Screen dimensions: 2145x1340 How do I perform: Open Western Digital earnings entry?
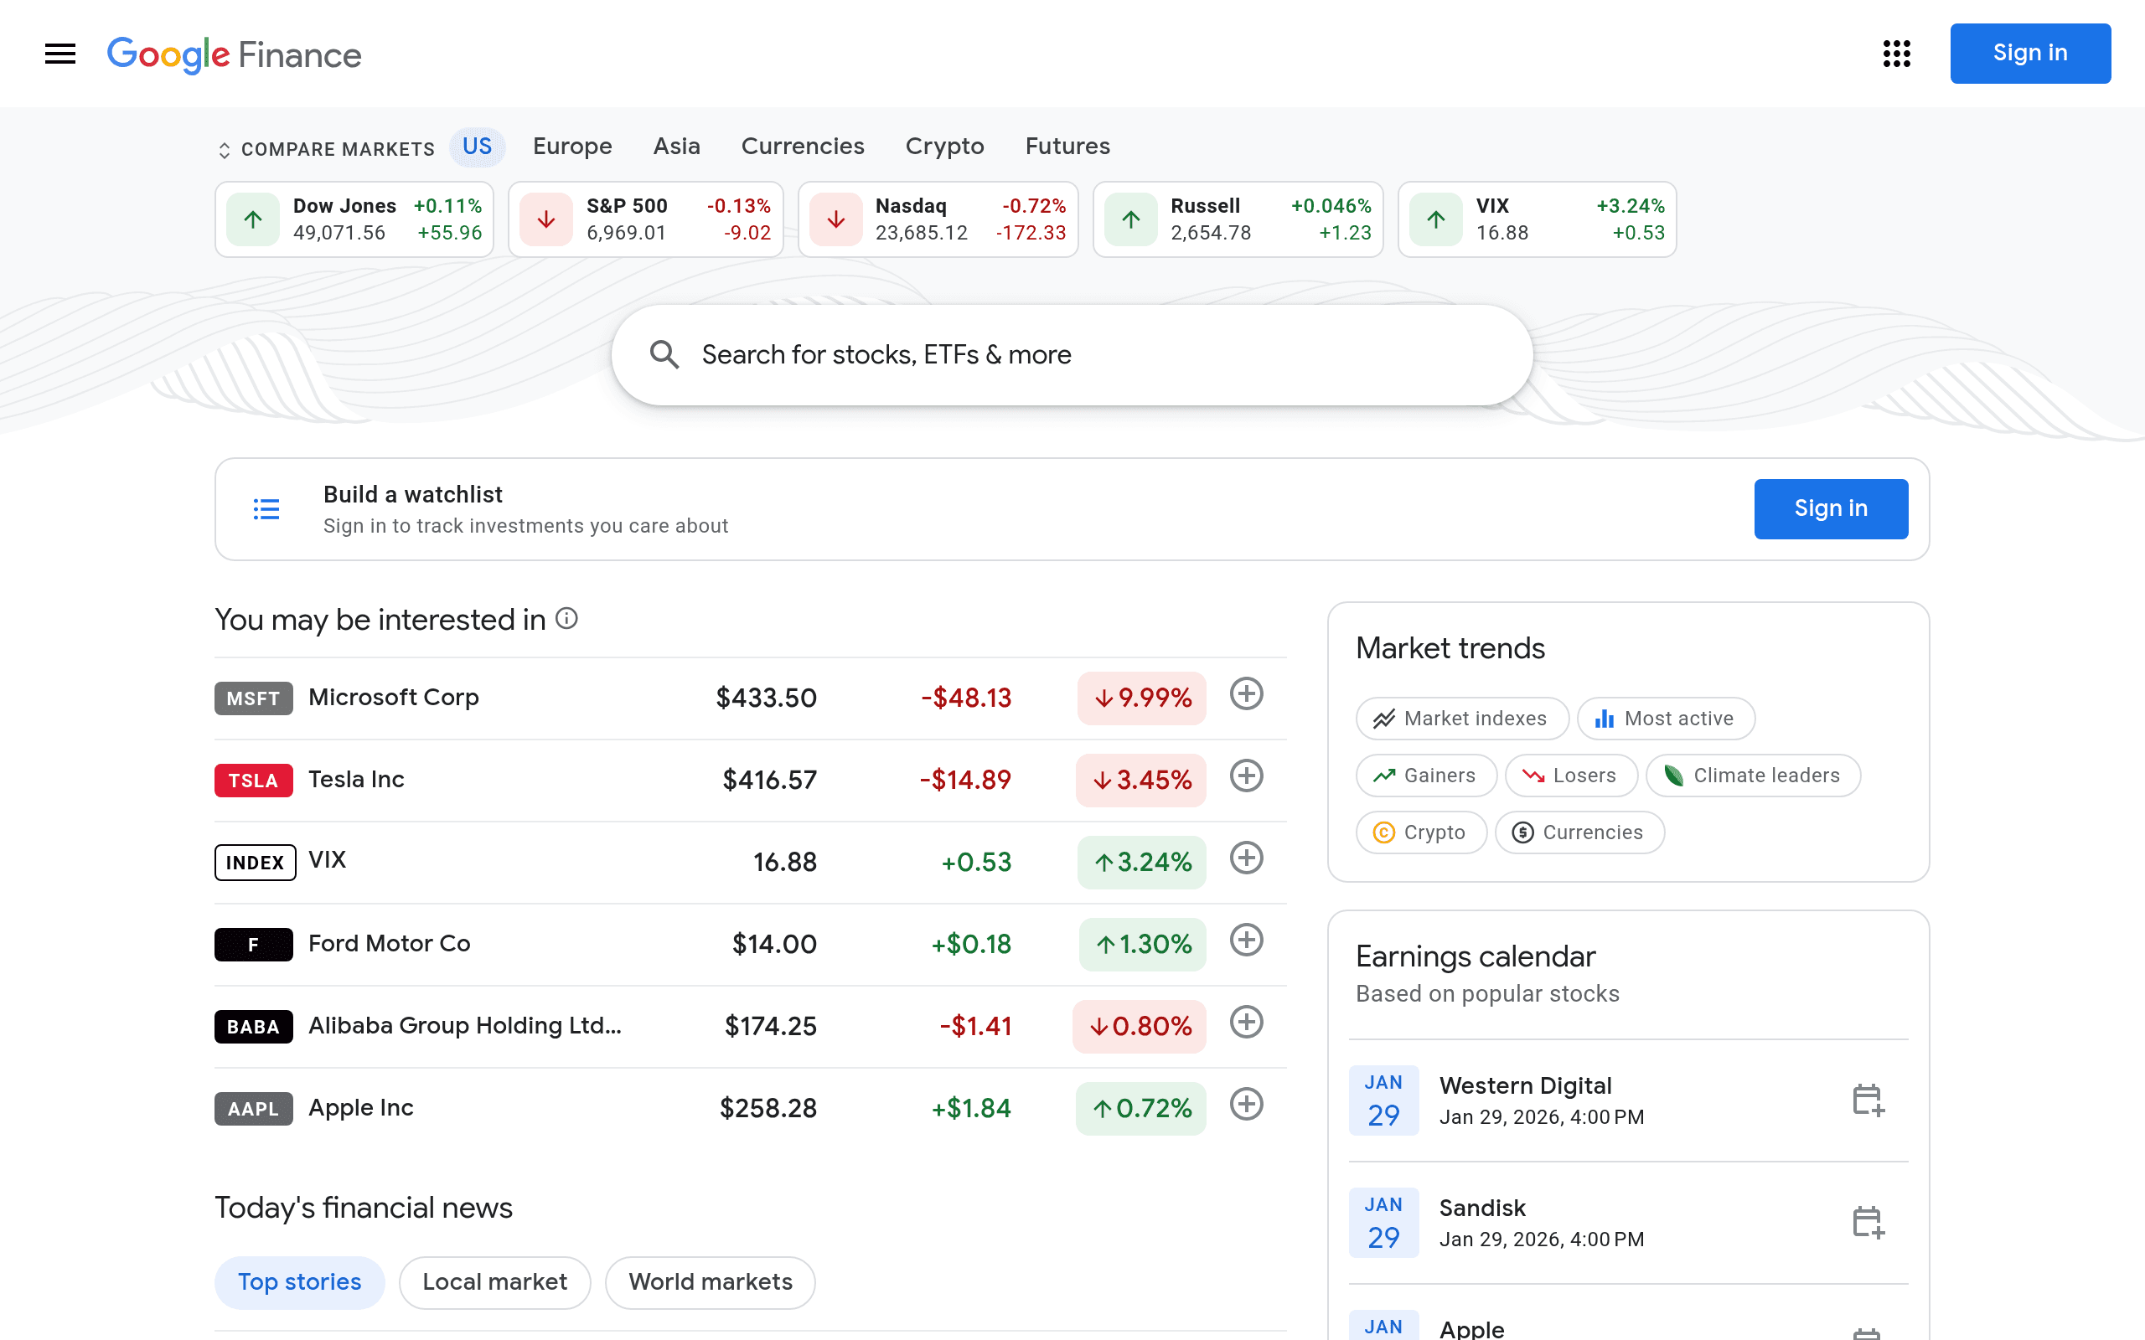click(x=1628, y=1100)
